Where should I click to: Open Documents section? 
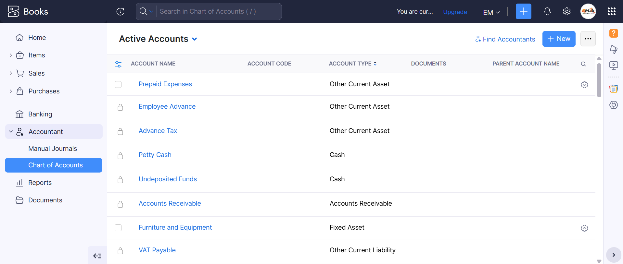pos(45,200)
